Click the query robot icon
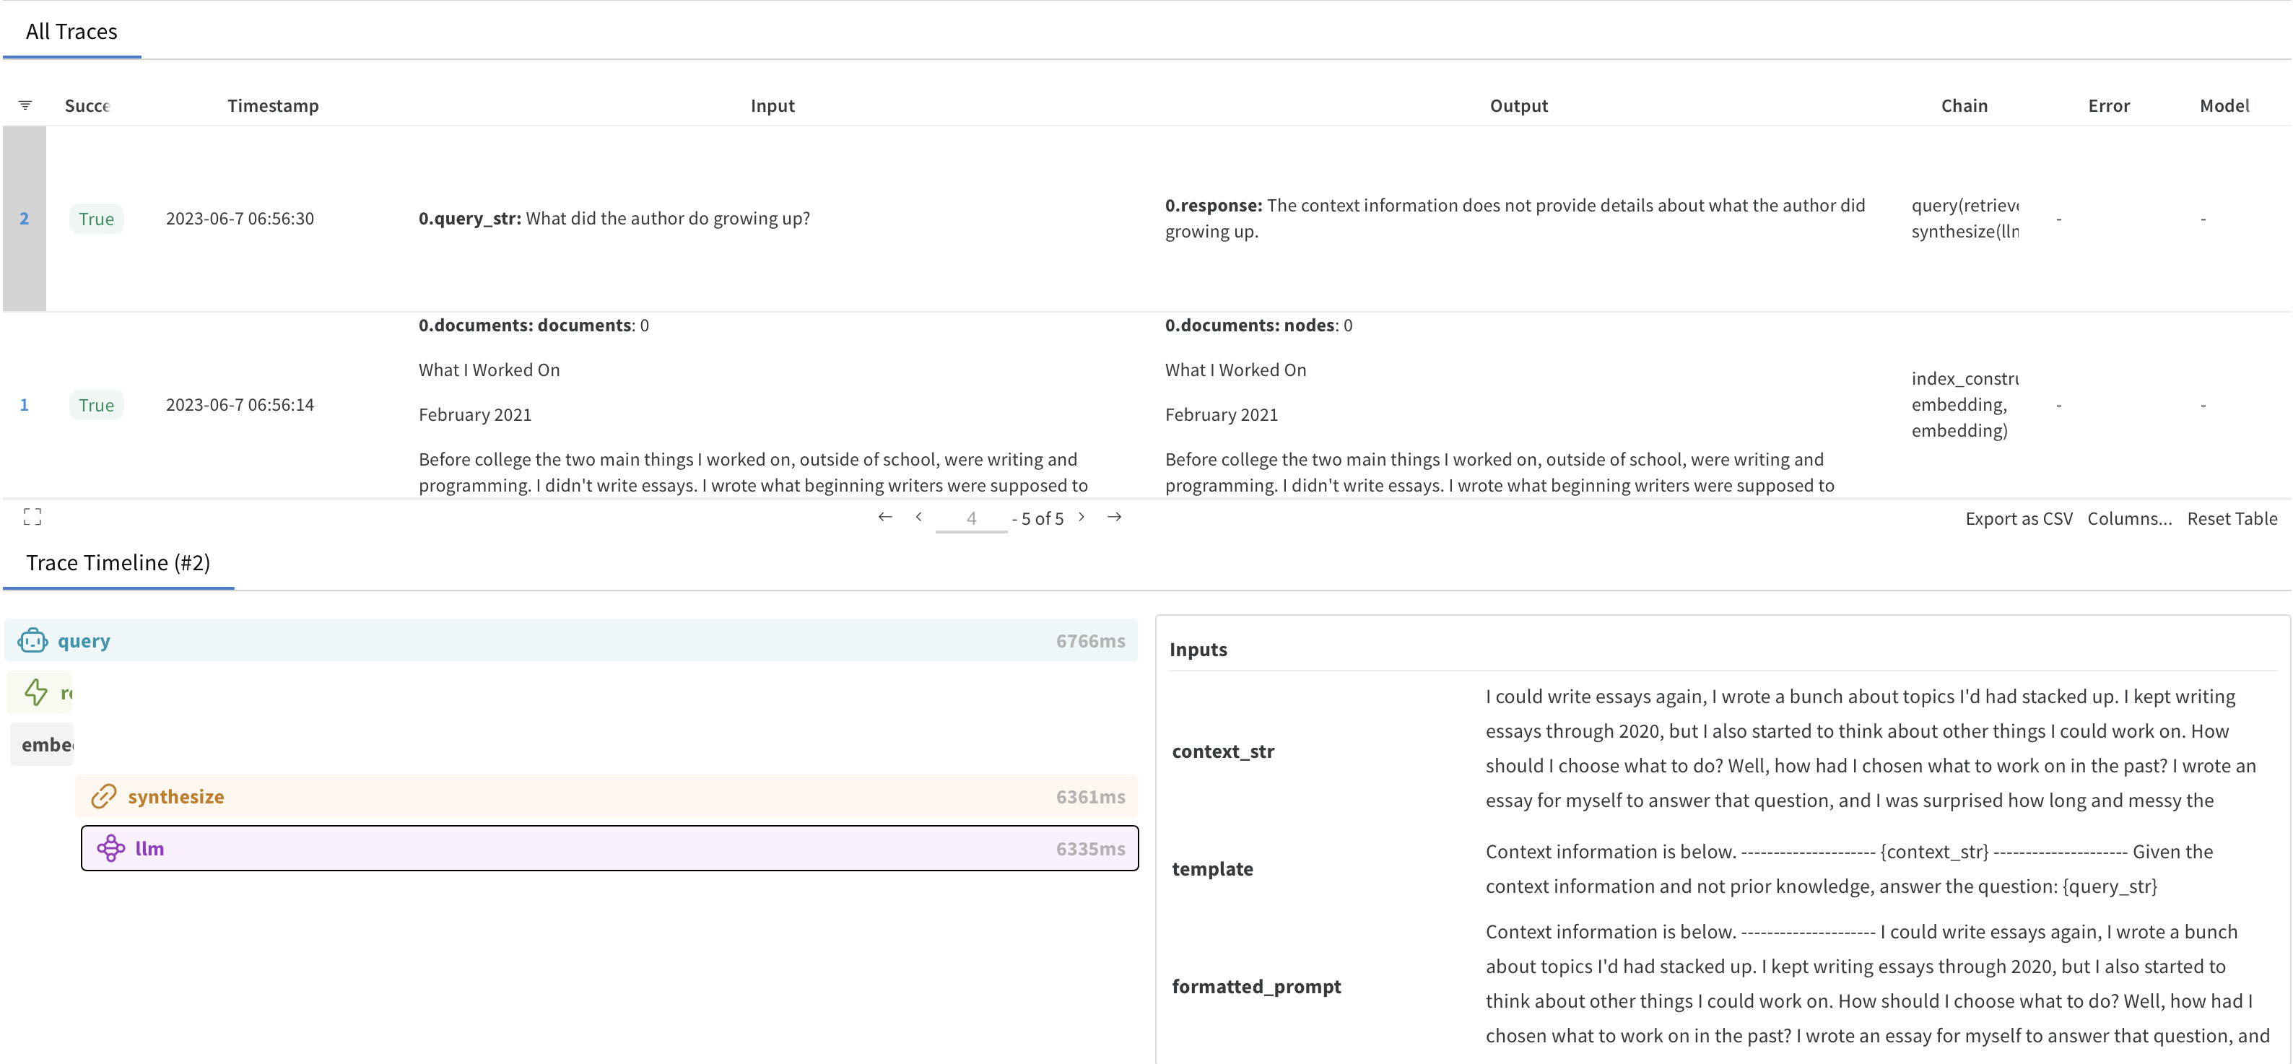The width and height of the screenshot is (2293, 1064). 33,640
